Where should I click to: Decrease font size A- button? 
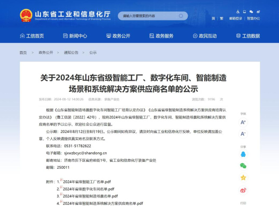pos(243,134)
